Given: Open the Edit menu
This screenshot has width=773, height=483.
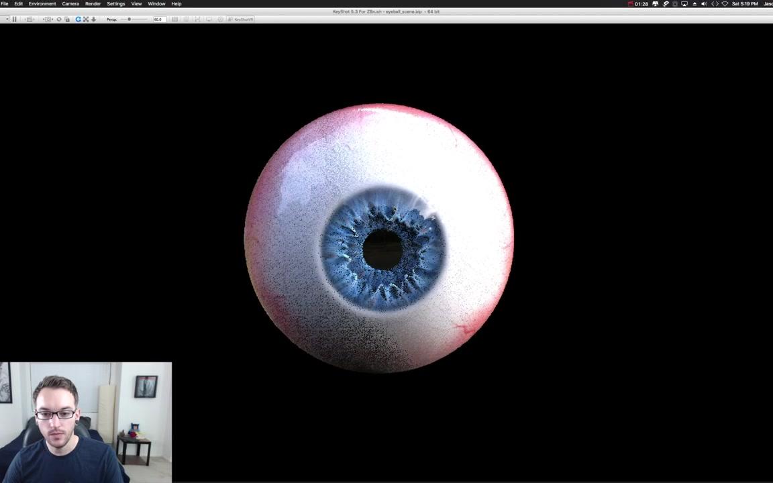Looking at the screenshot, I should [18, 3].
